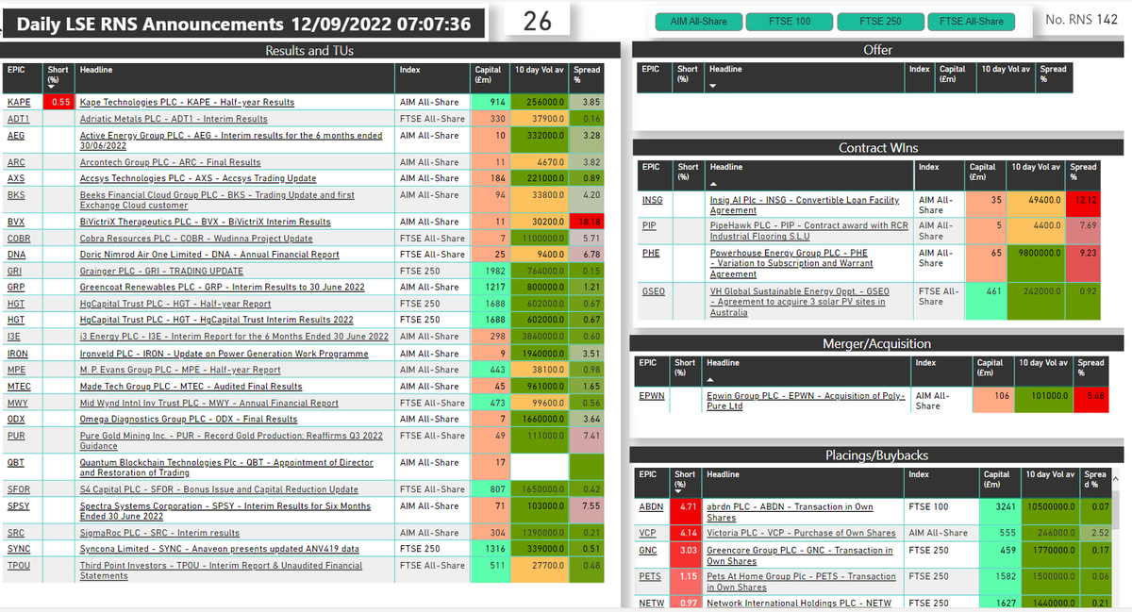Click BVX spread value 18.18 cell
Viewport: 1132px width, 612px height.
click(589, 222)
